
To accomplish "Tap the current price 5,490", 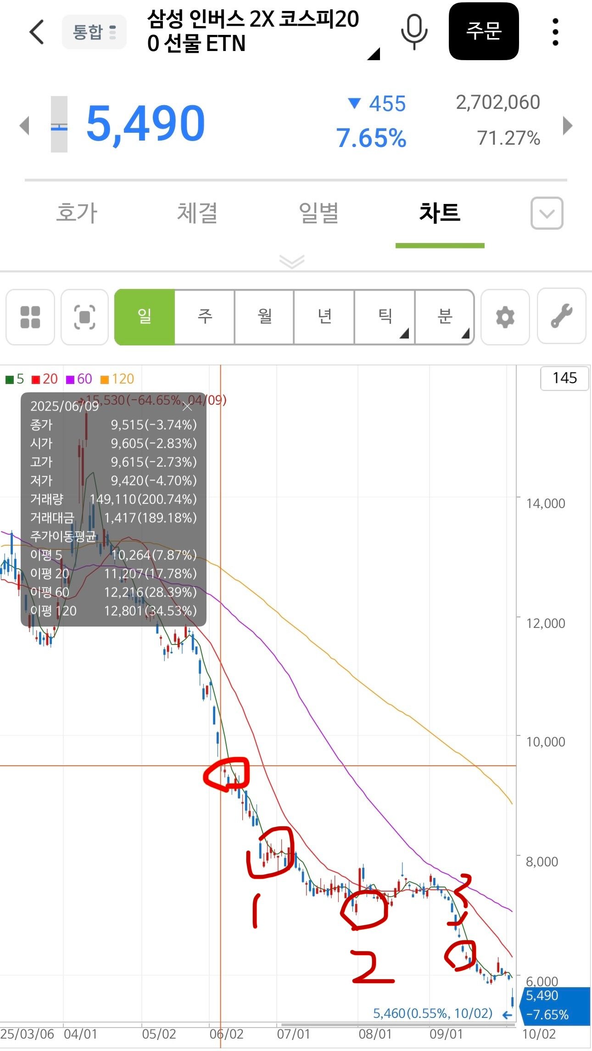I will tap(145, 124).
